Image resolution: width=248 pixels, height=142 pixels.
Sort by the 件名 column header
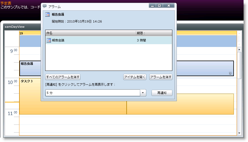(91, 33)
